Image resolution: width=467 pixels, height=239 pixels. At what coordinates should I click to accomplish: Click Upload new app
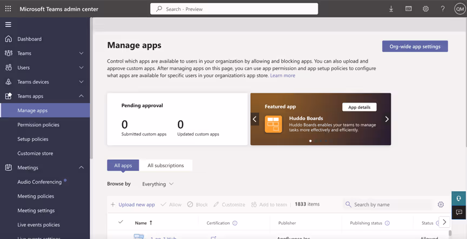coord(133,204)
